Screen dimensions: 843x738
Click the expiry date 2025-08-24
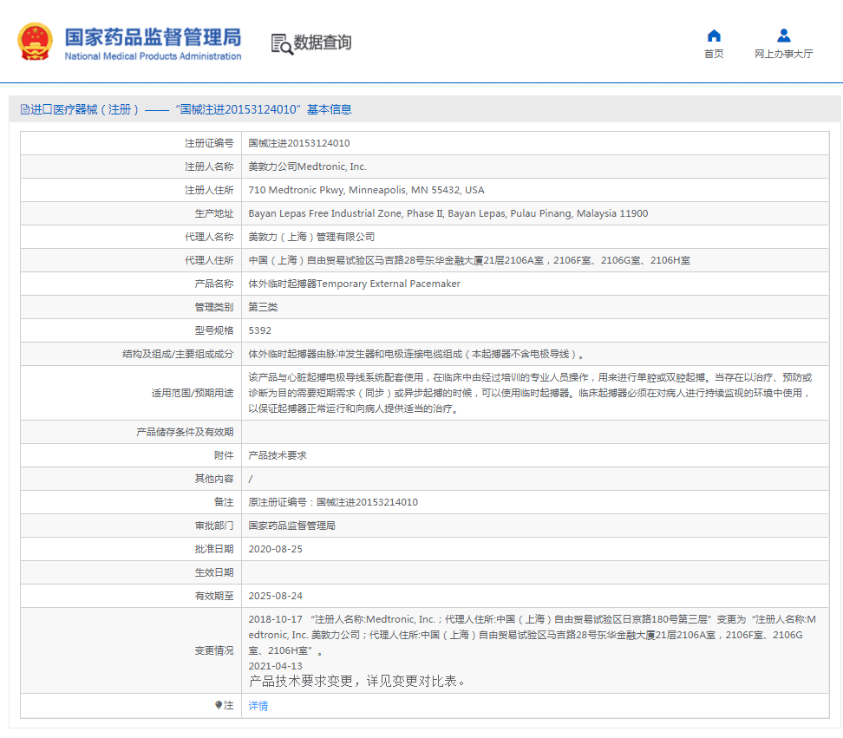pos(275,596)
